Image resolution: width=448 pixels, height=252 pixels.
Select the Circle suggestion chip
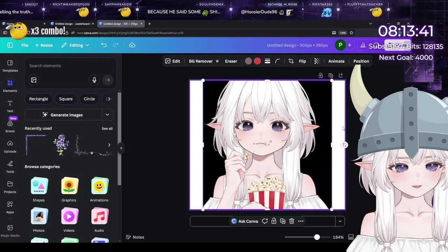click(89, 99)
